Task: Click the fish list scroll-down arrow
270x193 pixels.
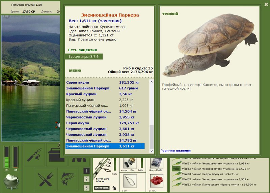Action: 152,151
